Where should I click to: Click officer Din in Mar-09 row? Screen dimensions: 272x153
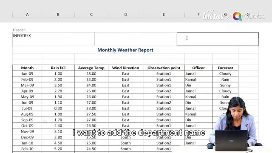(198, 85)
